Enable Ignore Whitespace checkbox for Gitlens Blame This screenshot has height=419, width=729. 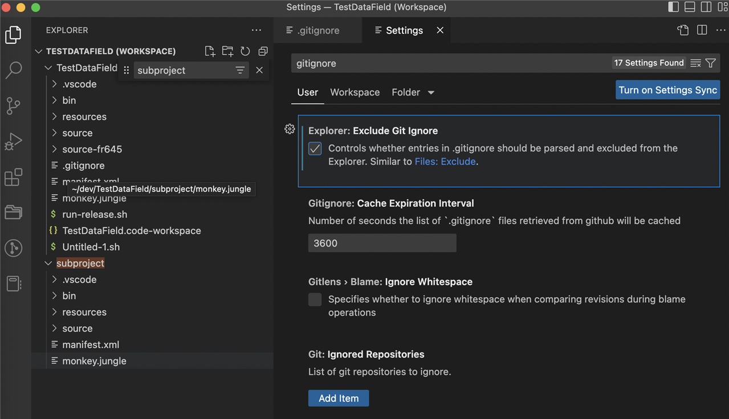315,299
